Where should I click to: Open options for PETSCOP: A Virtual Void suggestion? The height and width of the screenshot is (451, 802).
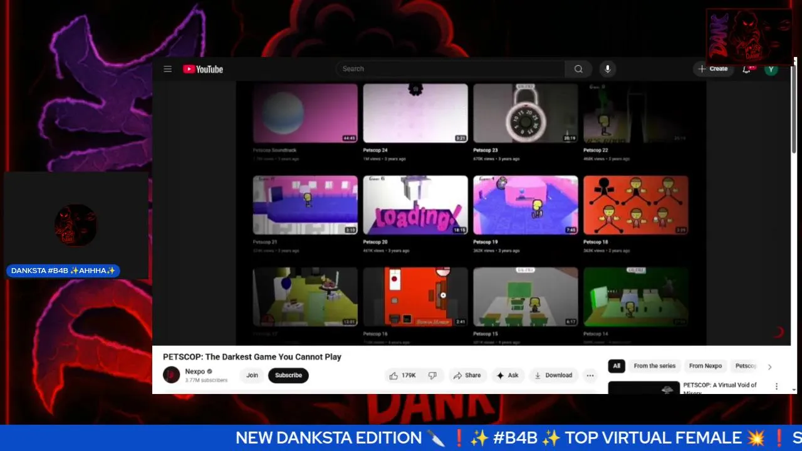coord(776,386)
